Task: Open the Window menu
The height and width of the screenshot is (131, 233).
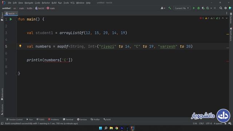Action: pos(80,3)
